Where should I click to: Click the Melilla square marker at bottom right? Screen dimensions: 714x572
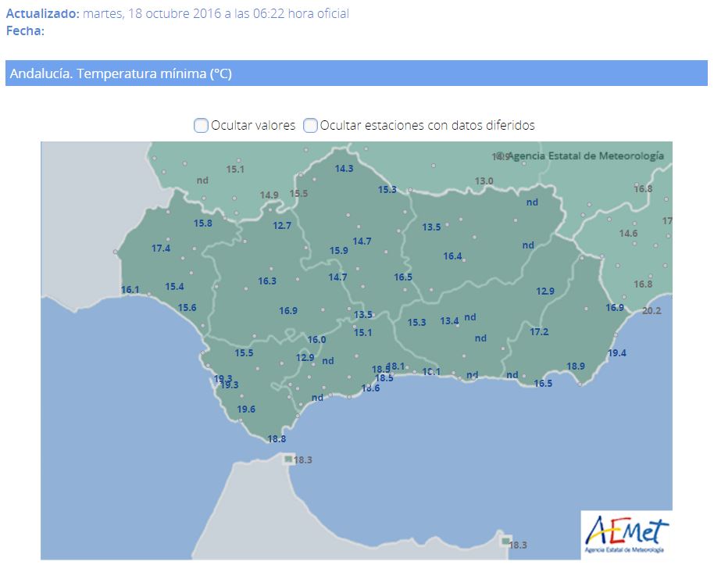pos(505,542)
